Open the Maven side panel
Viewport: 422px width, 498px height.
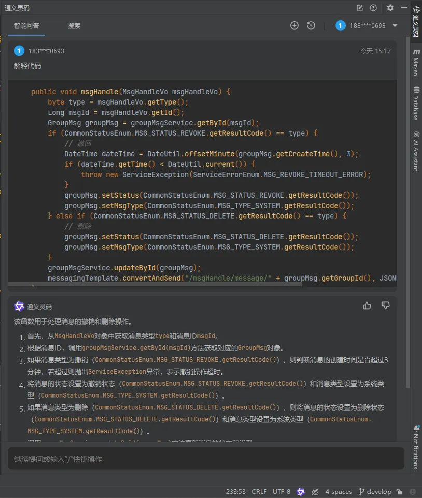416,62
